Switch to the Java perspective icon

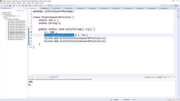[x=176, y=6]
